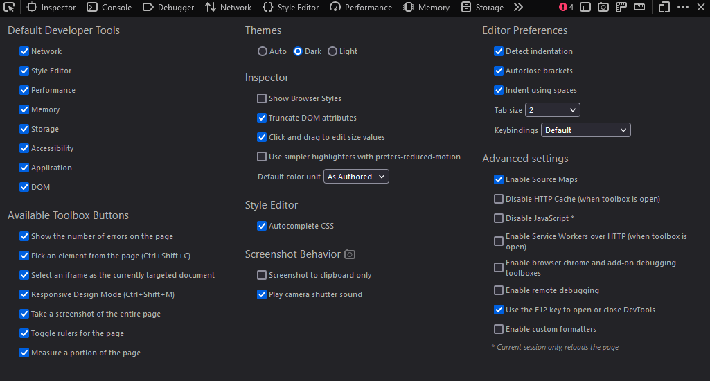
Task: Toggle rulers for the page icon
Action: [621, 8]
